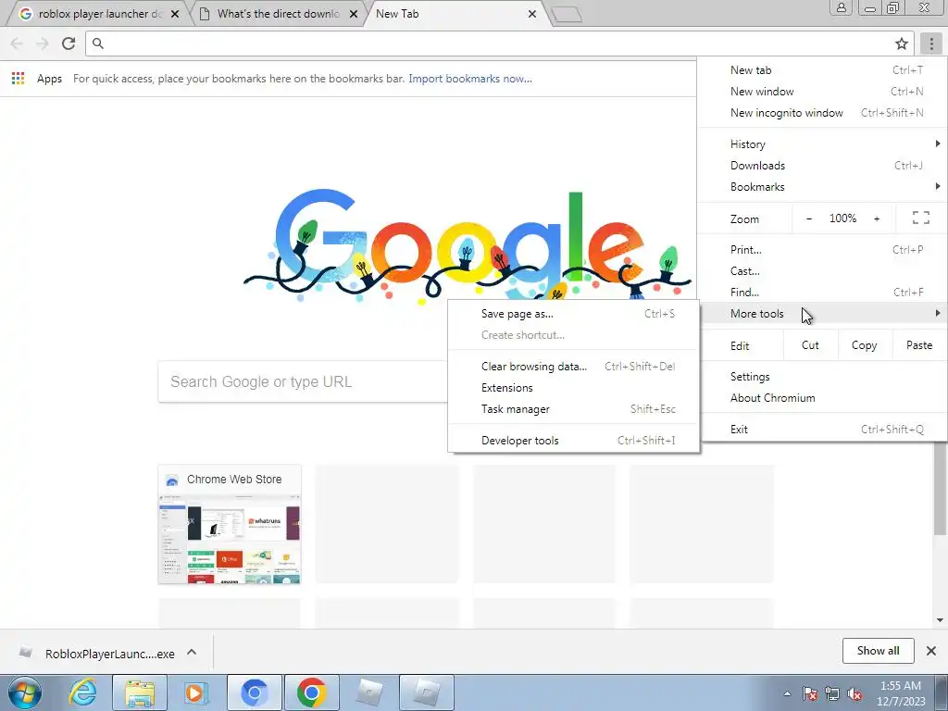Image resolution: width=948 pixels, height=711 pixels.
Task: Expand the Bookmarks submenu
Action: [x=822, y=186]
